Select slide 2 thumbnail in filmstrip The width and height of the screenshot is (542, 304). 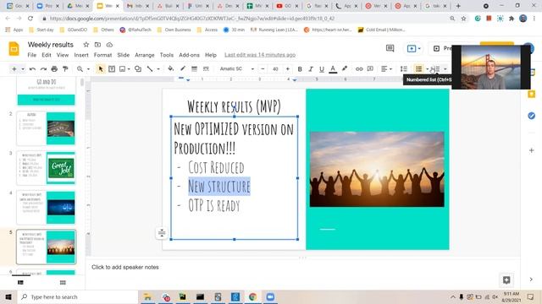(x=46, y=128)
